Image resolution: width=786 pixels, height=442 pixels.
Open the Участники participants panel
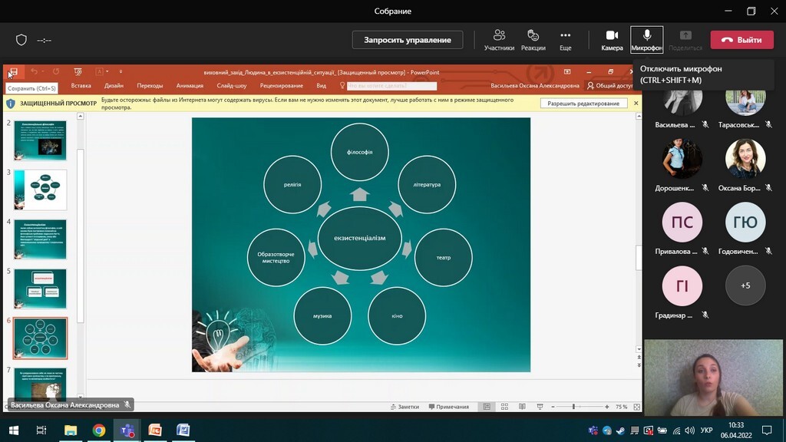click(499, 39)
